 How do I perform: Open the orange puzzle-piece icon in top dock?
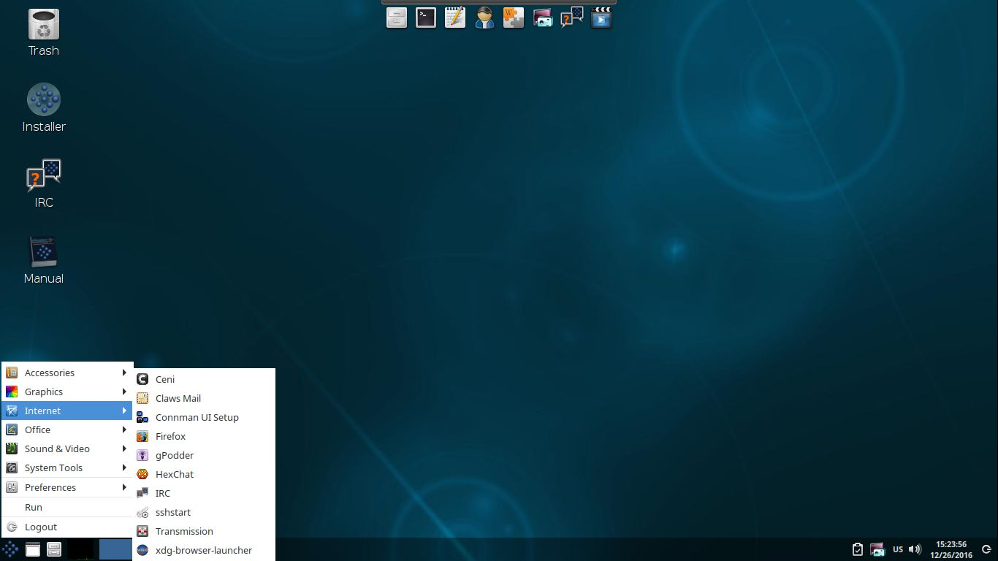coord(514,18)
